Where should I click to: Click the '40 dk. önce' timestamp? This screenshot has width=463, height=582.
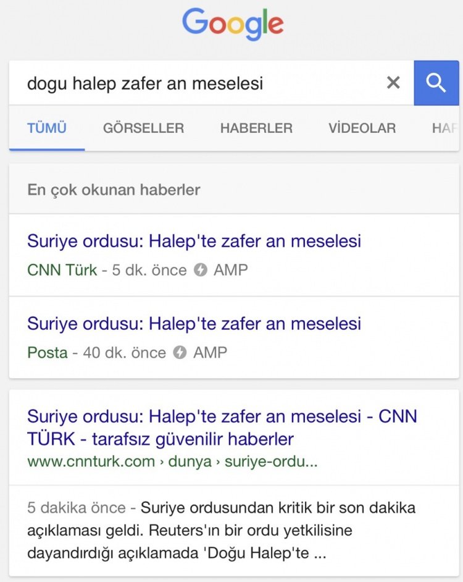(125, 353)
